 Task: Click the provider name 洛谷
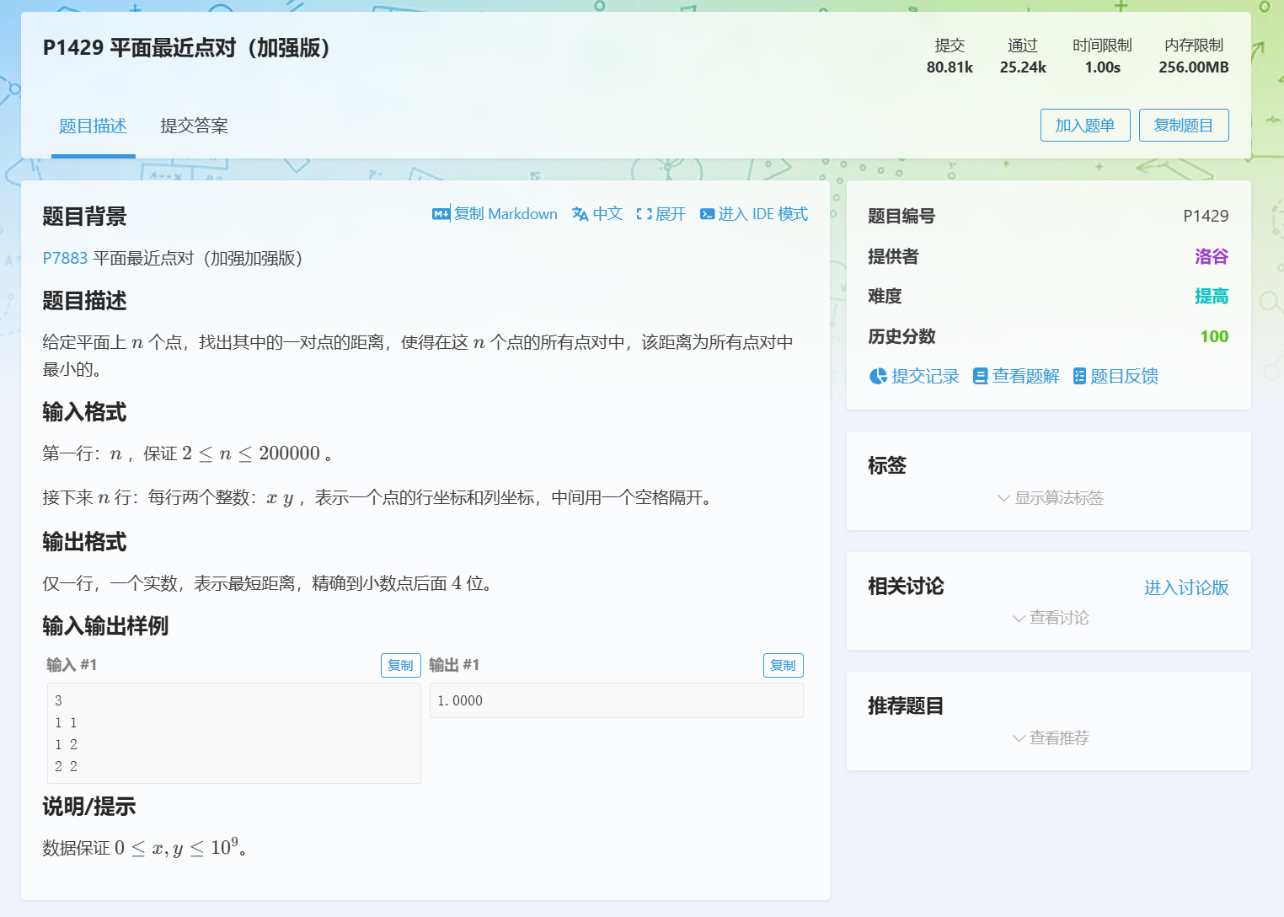pos(1212,256)
